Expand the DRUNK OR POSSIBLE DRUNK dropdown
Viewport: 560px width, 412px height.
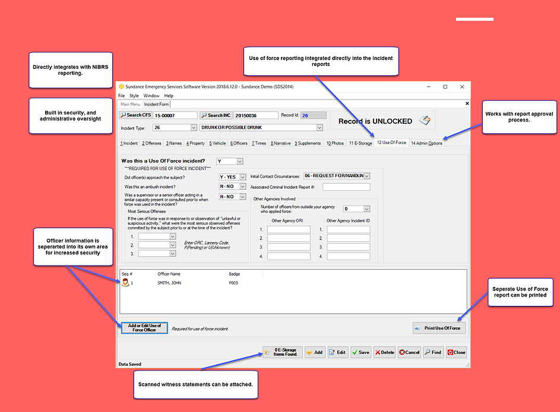pyautogui.click(x=319, y=127)
